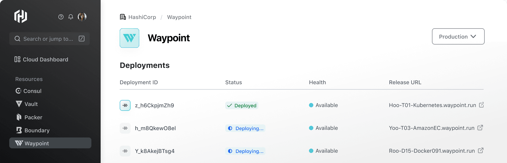Click external link icon for Hoo-T01-Kubernetes
Viewport: 507px width, 163px height.
coord(481,105)
